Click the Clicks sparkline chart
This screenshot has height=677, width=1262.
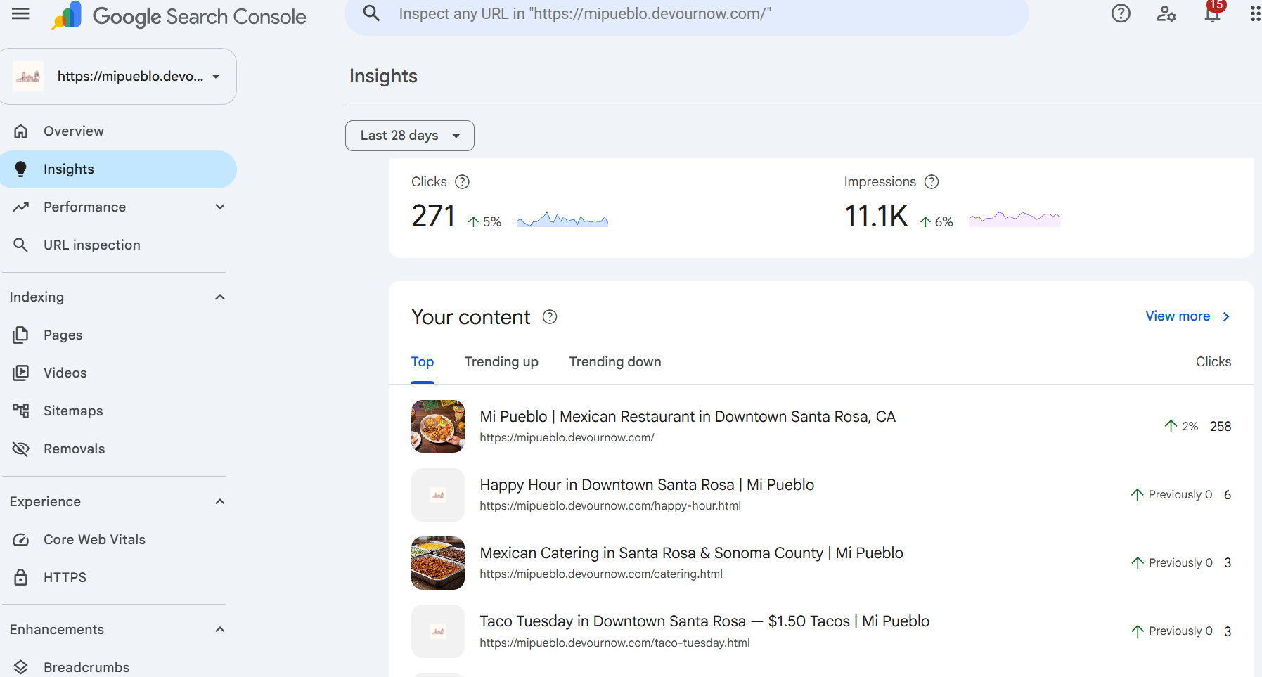(x=562, y=220)
